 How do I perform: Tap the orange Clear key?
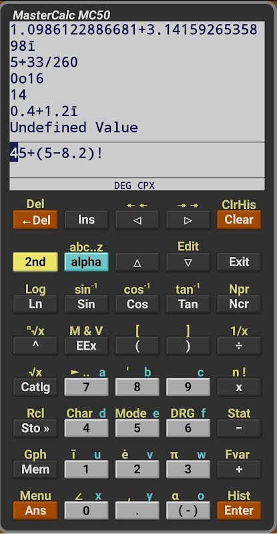pyautogui.click(x=239, y=220)
